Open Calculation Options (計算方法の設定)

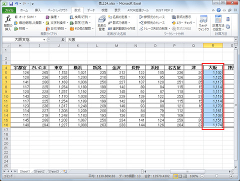[218, 23]
